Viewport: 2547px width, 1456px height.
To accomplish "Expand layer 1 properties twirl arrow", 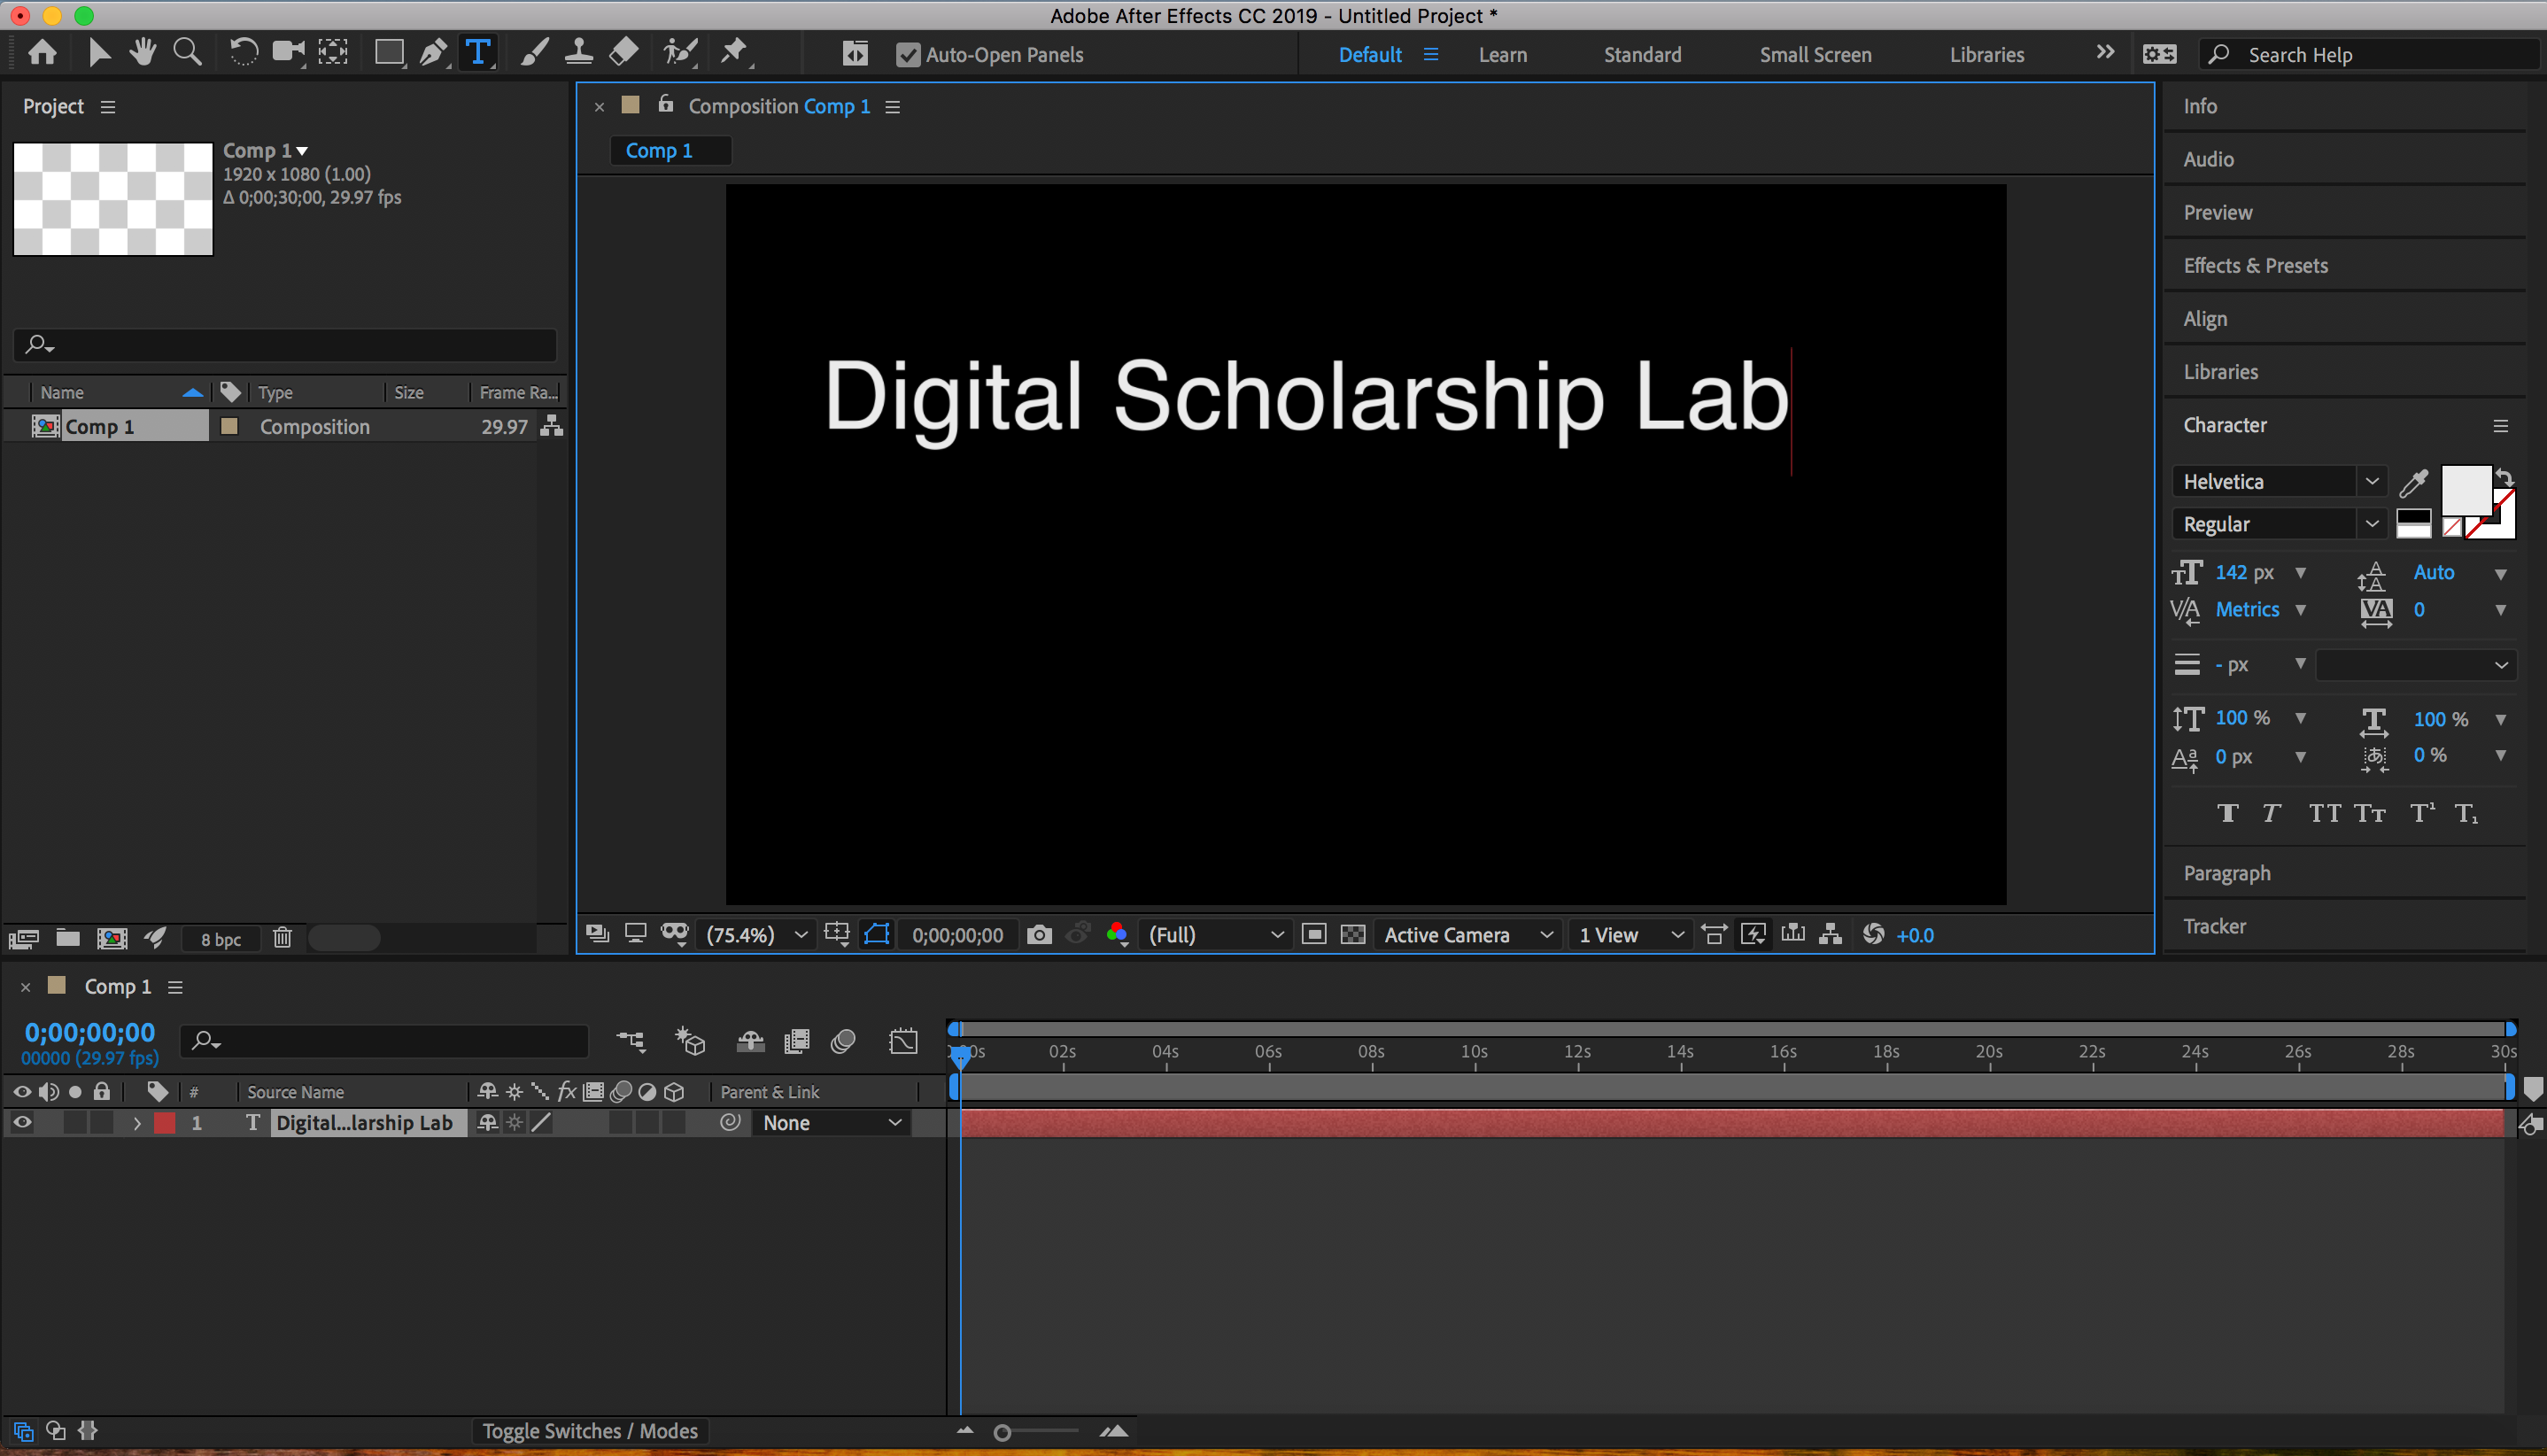I will (137, 1124).
